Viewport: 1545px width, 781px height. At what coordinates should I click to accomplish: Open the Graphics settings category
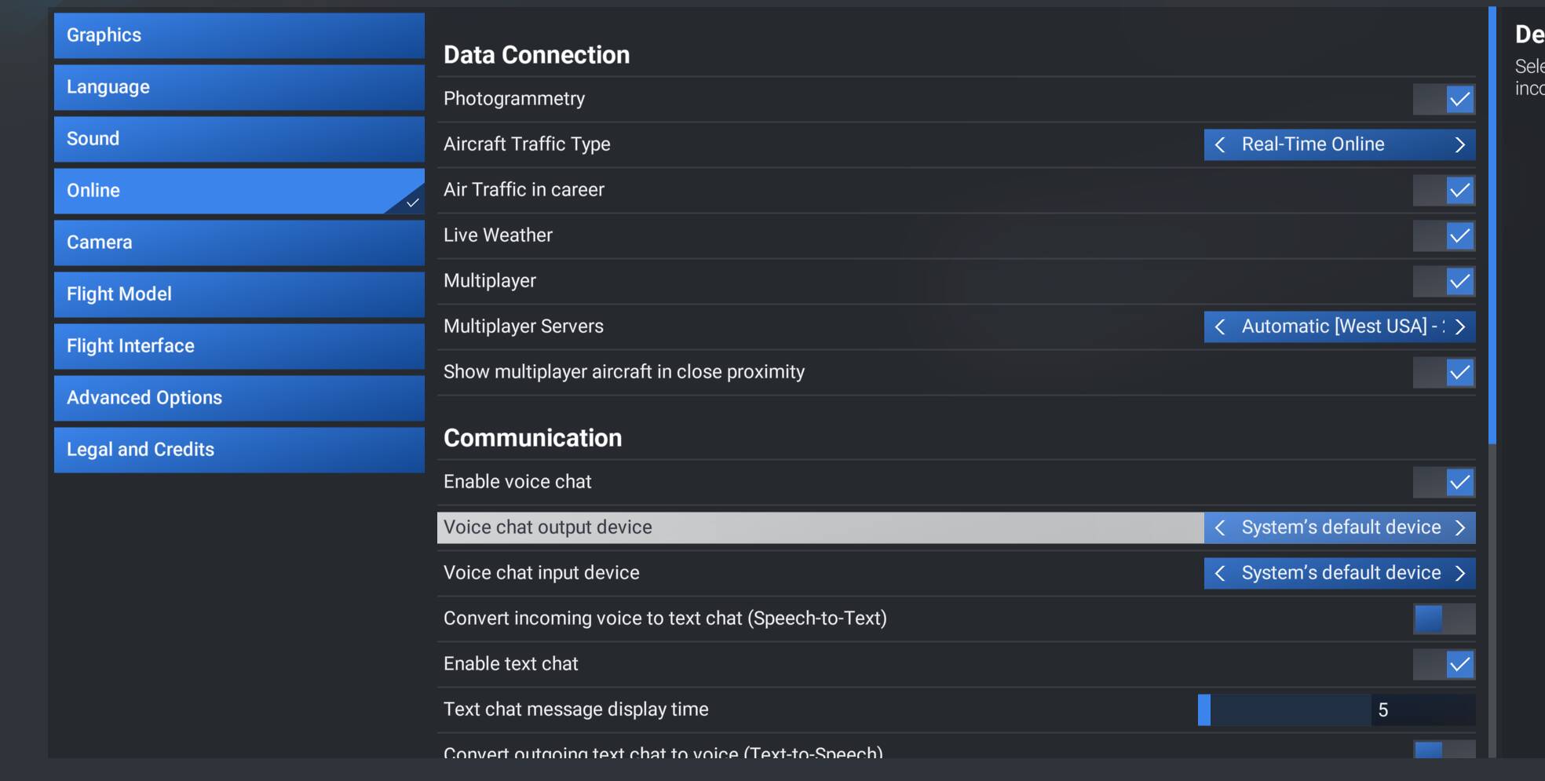coord(239,35)
